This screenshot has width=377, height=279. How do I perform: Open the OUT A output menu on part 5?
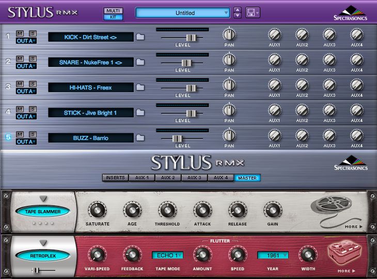pyautogui.click(x=26, y=142)
